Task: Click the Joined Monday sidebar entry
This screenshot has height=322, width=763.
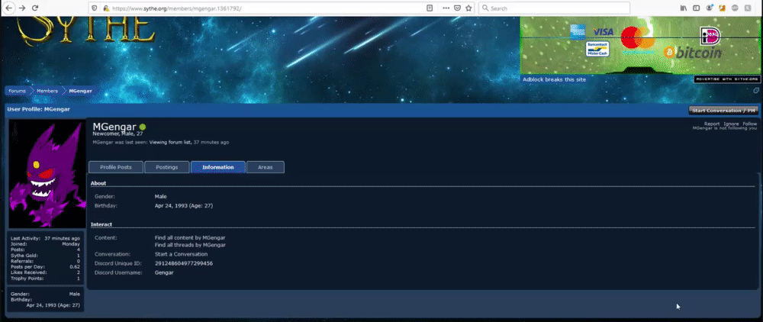Action: [x=45, y=244]
